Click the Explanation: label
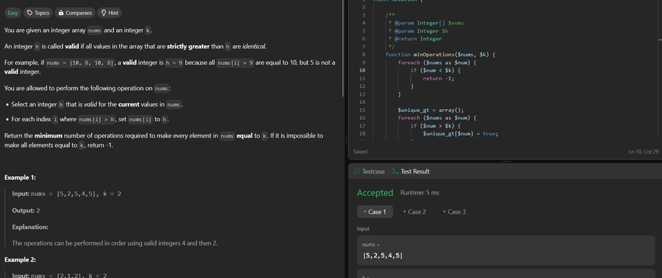 [x=30, y=227]
